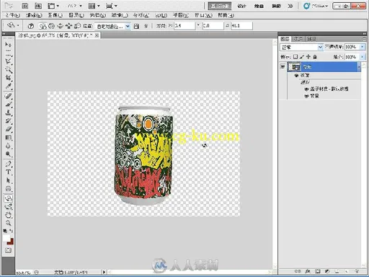Screen dimensions: 369x277
Task: Click the 3D drag option icon
Action: [x=60, y=26]
